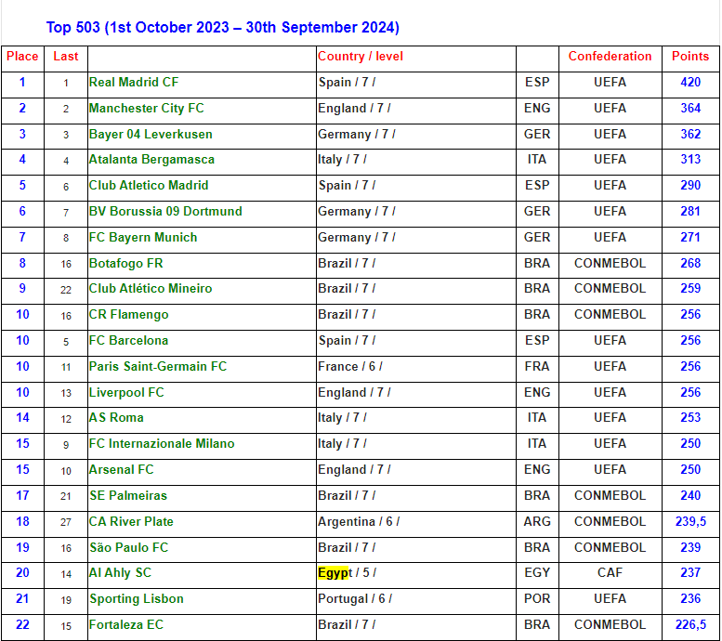722x641 pixels.
Task: Click the 'Last' column header
Action: 66,57
